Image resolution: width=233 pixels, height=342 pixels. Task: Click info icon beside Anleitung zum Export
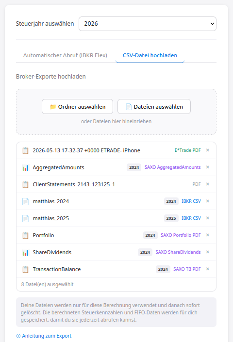pos(18,336)
